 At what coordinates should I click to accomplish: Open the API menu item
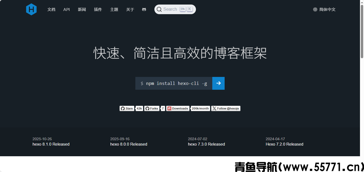[66, 9]
